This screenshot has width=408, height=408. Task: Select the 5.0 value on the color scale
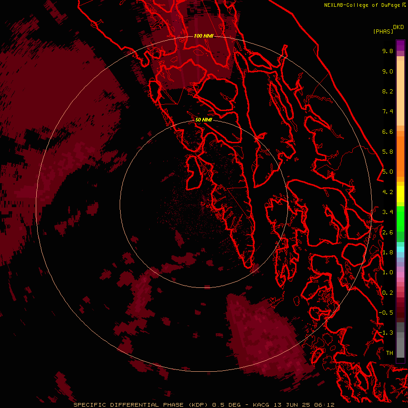[388, 172]
